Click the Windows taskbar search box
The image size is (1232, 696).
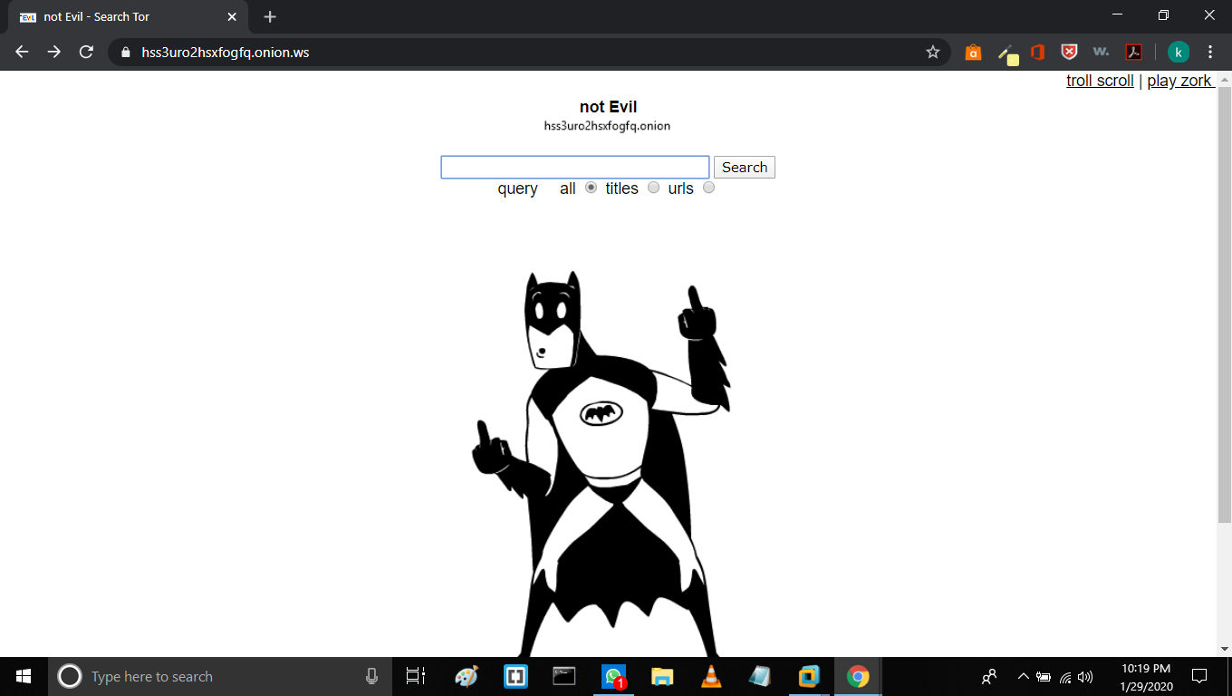click(220, 676)
